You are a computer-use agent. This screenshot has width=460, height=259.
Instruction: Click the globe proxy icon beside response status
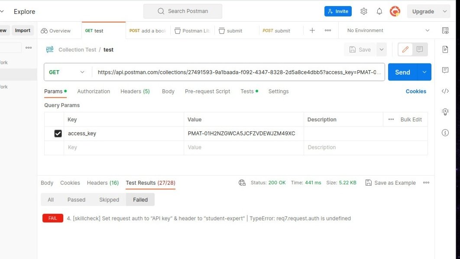tap(242, 183)
